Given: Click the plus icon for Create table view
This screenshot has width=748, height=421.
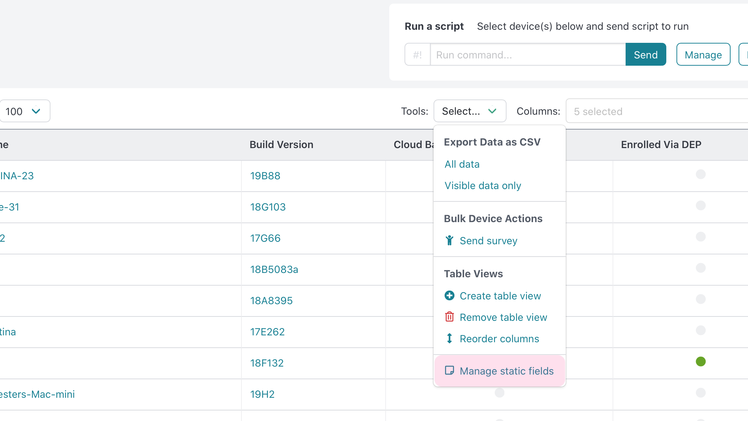Looking at the screenshot, I should coord(450,295).
